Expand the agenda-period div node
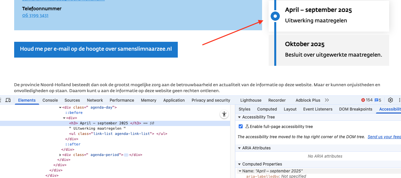This screenshot has width=401, height=178. coord(60,155)
